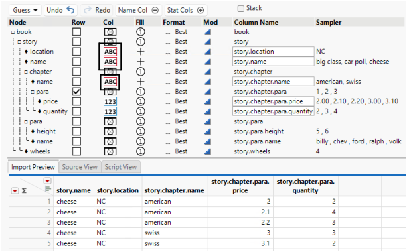Toggle the Stack checkbox

click(241, 9)
